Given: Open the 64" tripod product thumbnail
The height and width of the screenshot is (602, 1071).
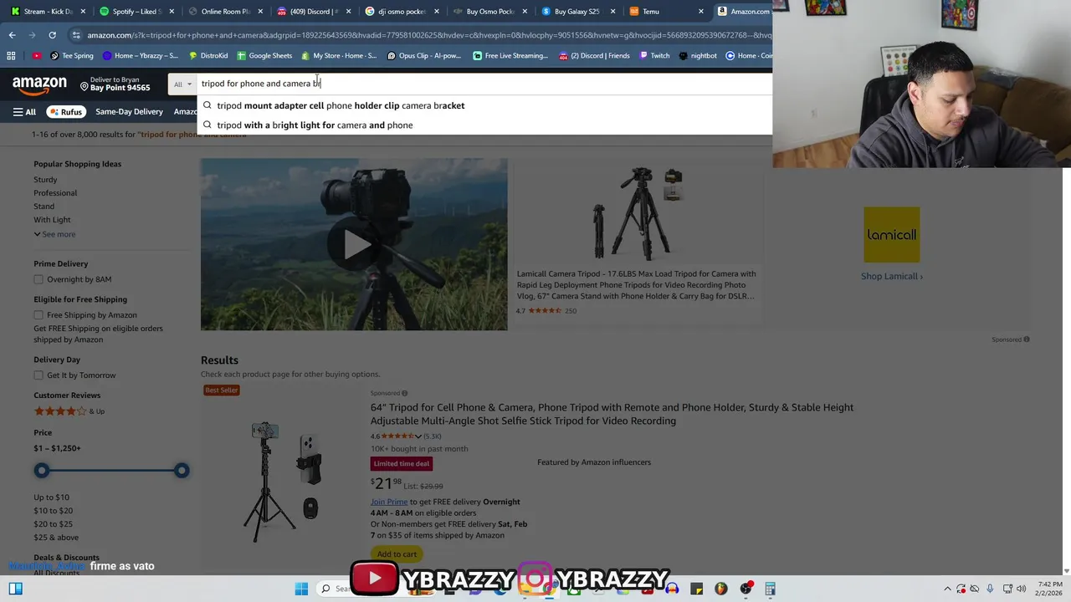Looking at the screenshot, I should coord(283,482).
